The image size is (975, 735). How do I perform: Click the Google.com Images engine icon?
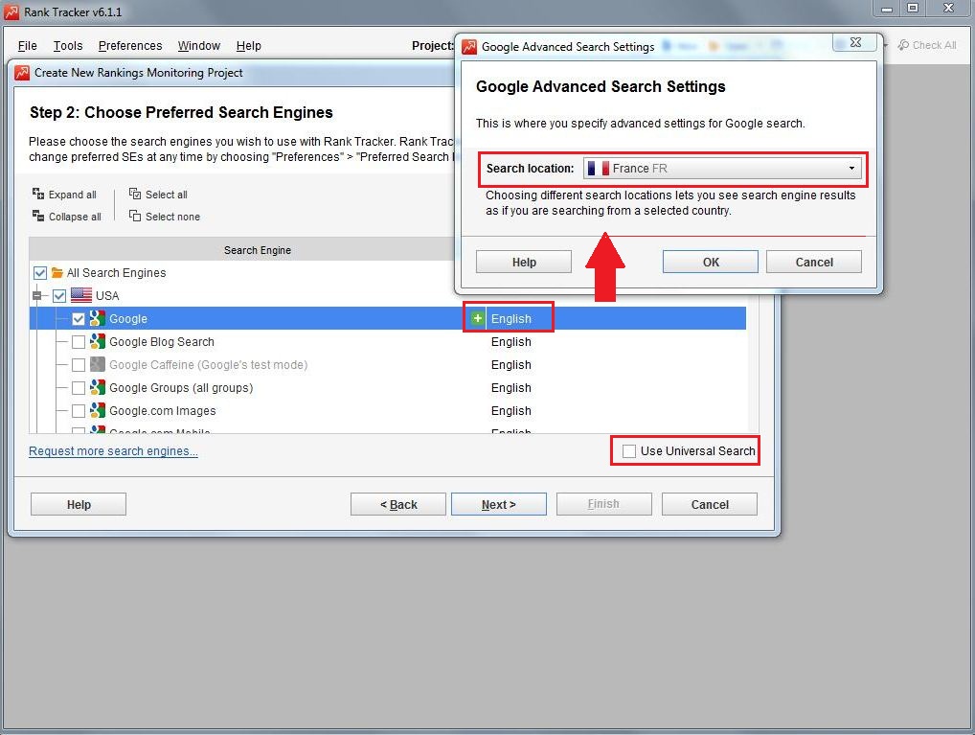(x=97, y=410)
